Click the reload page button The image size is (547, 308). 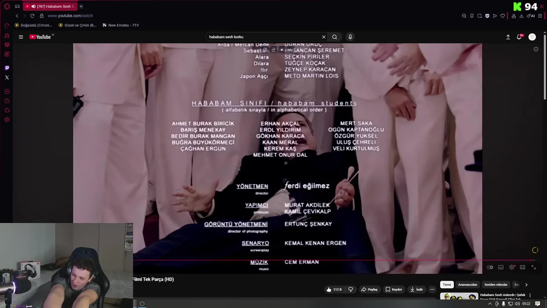pyautogui.click(x=32, y=16)
